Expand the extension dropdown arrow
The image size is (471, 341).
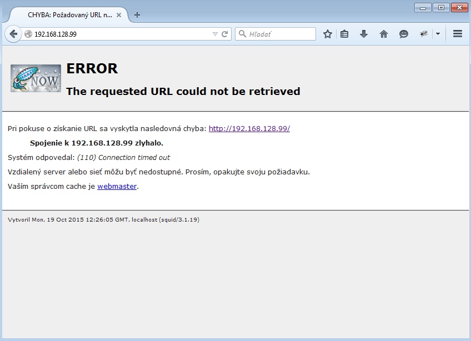coord(438,34)
